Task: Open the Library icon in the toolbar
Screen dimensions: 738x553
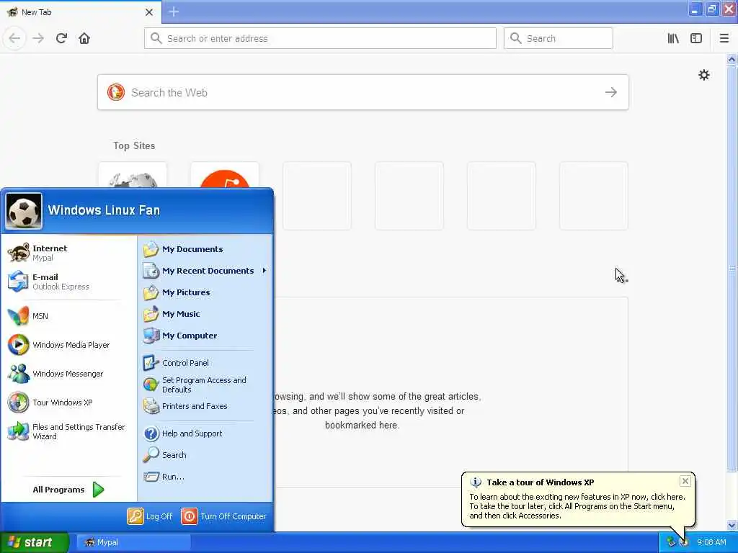Action: [673, 38]
